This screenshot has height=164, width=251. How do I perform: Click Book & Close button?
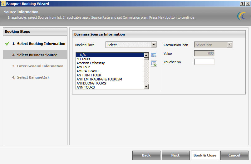pyautogui.click(x=205, y=155)
